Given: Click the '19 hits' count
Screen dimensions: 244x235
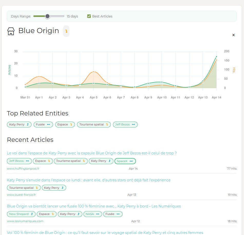Looking at the screenshot, I should (232, 195).
